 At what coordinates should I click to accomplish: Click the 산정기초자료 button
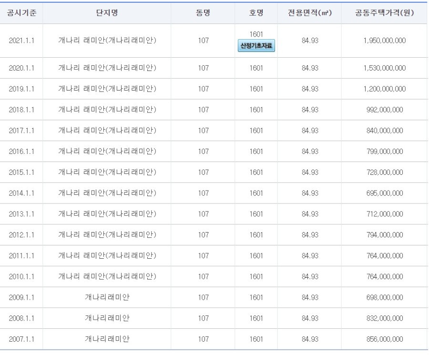click(256, 46)
